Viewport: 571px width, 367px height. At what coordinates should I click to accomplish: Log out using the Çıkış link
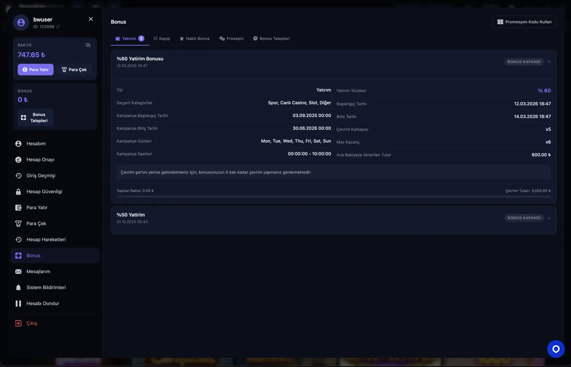point(31,323)
